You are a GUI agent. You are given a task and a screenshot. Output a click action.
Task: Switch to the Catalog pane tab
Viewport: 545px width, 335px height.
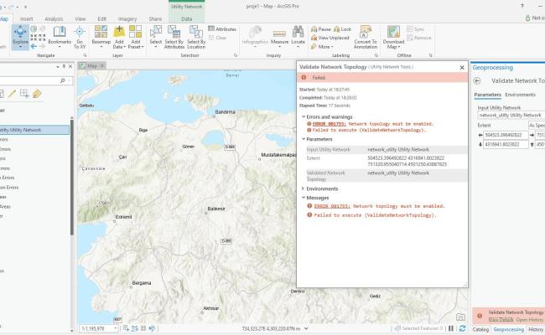click(x=480, y=329)
